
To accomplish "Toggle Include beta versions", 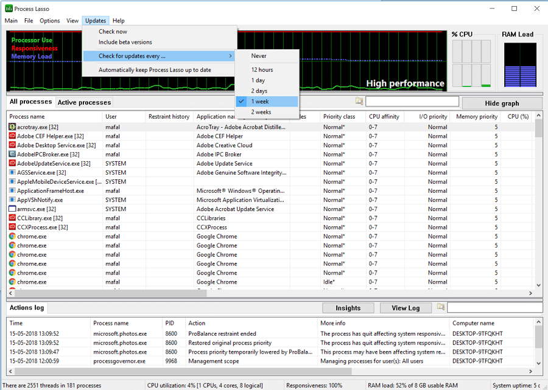I will 125,42.
